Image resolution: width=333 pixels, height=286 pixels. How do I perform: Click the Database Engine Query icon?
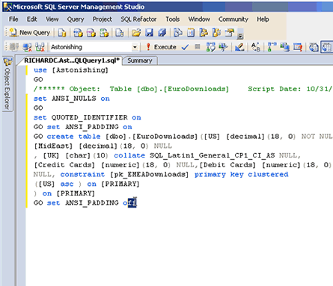tap(62, 33)
